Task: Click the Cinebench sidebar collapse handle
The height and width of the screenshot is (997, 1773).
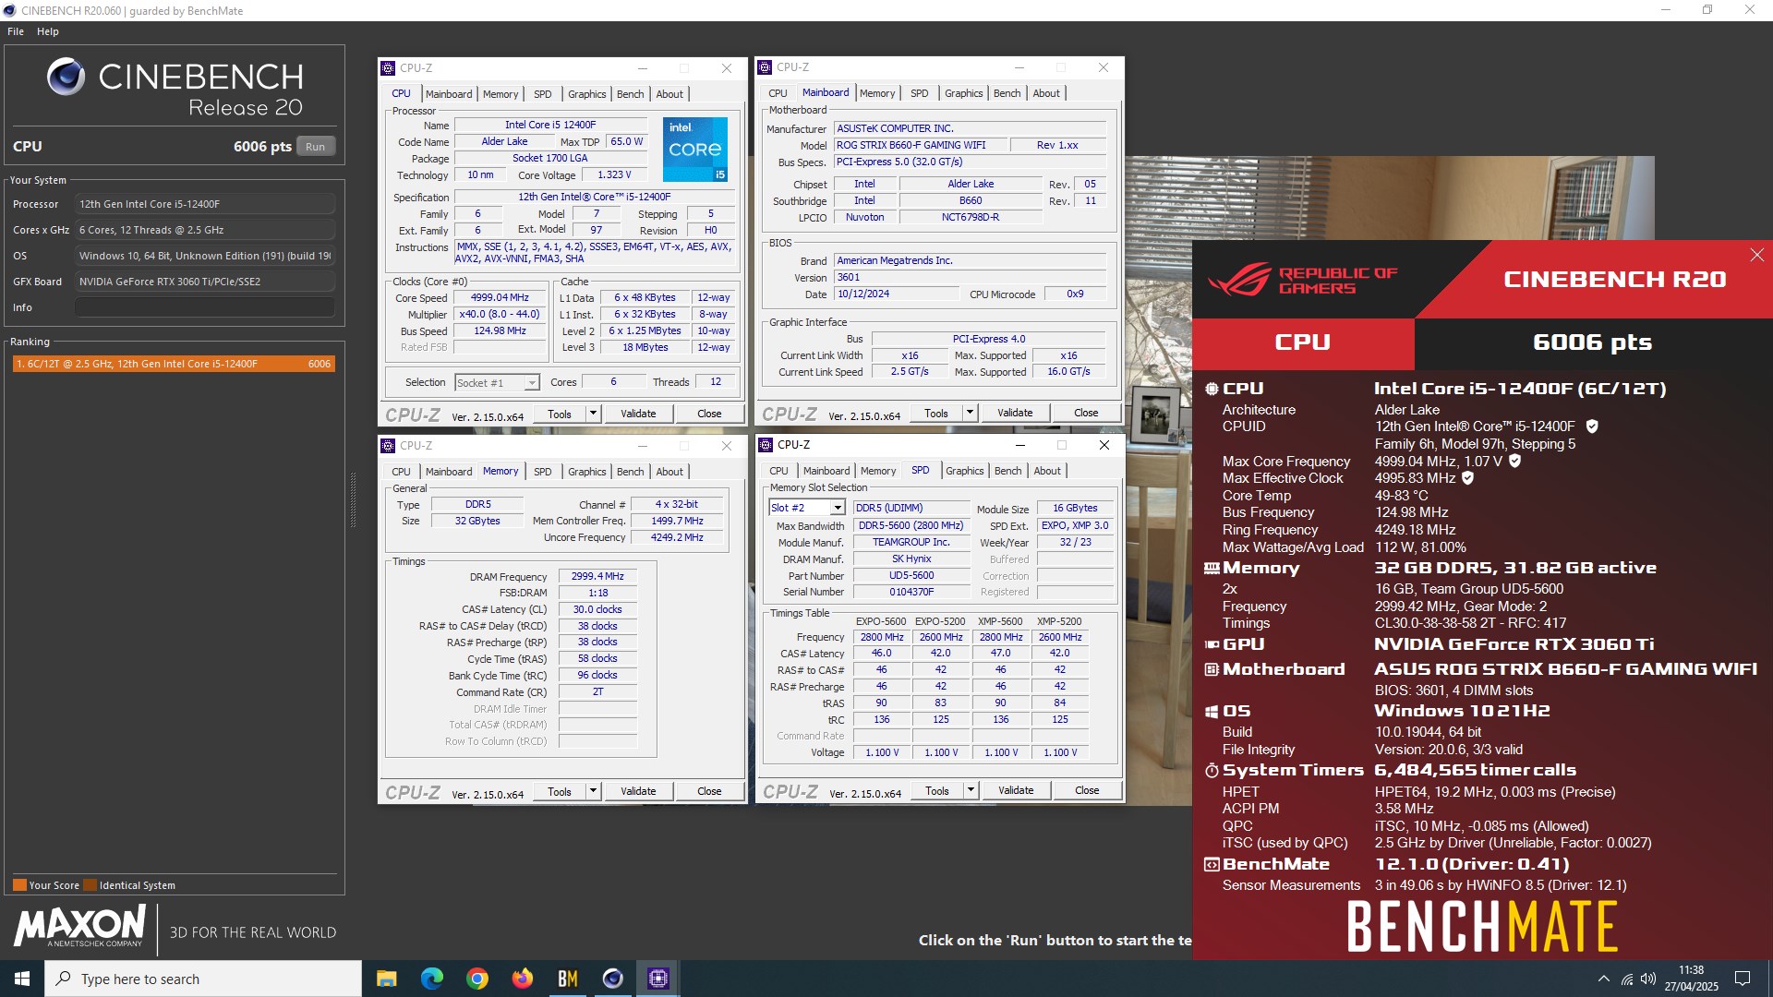Action: (352, 500)
